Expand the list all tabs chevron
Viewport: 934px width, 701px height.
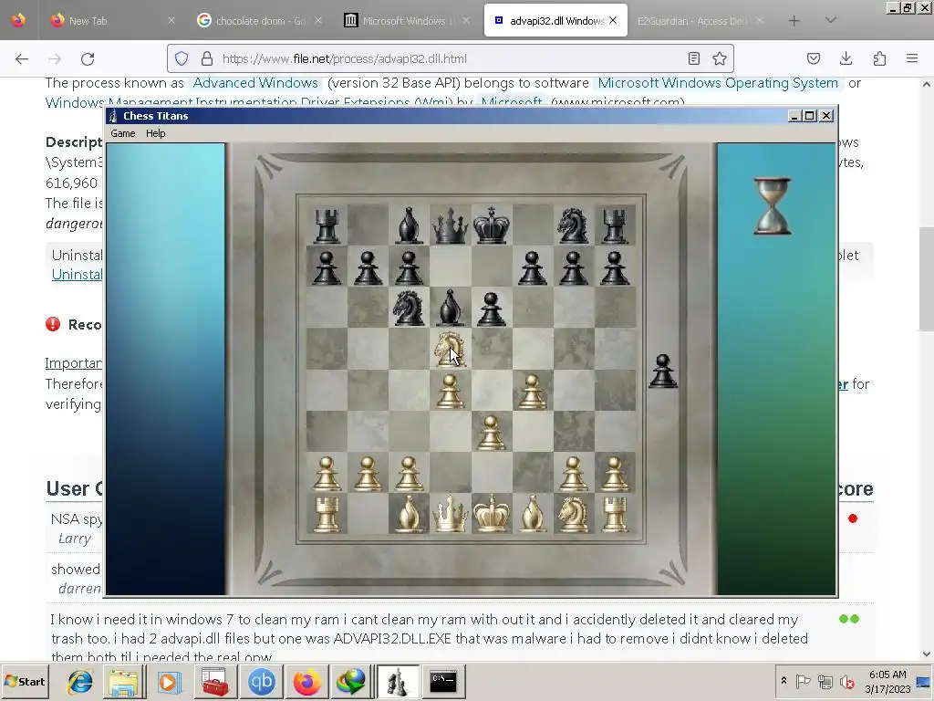[830, 20]
